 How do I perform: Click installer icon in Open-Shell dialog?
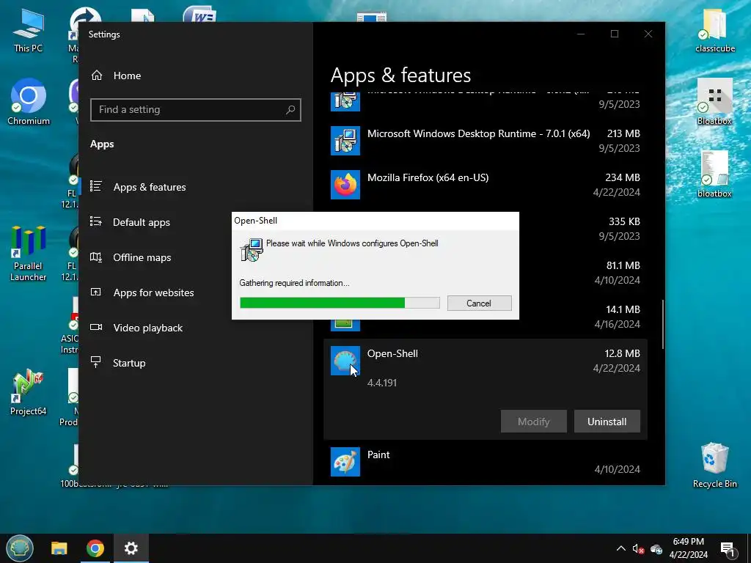click(252, 249)
